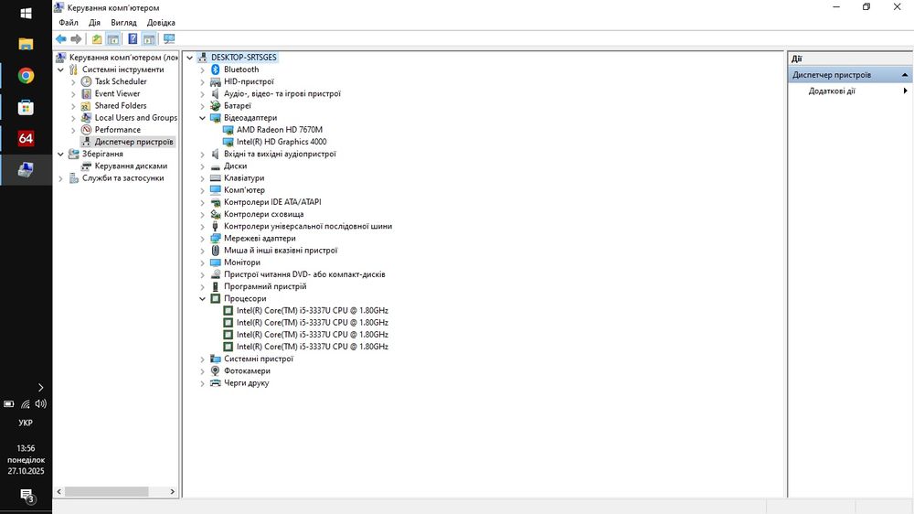Collapse the DESKTOP-SRTSGES root node

[x=189, y=58]
